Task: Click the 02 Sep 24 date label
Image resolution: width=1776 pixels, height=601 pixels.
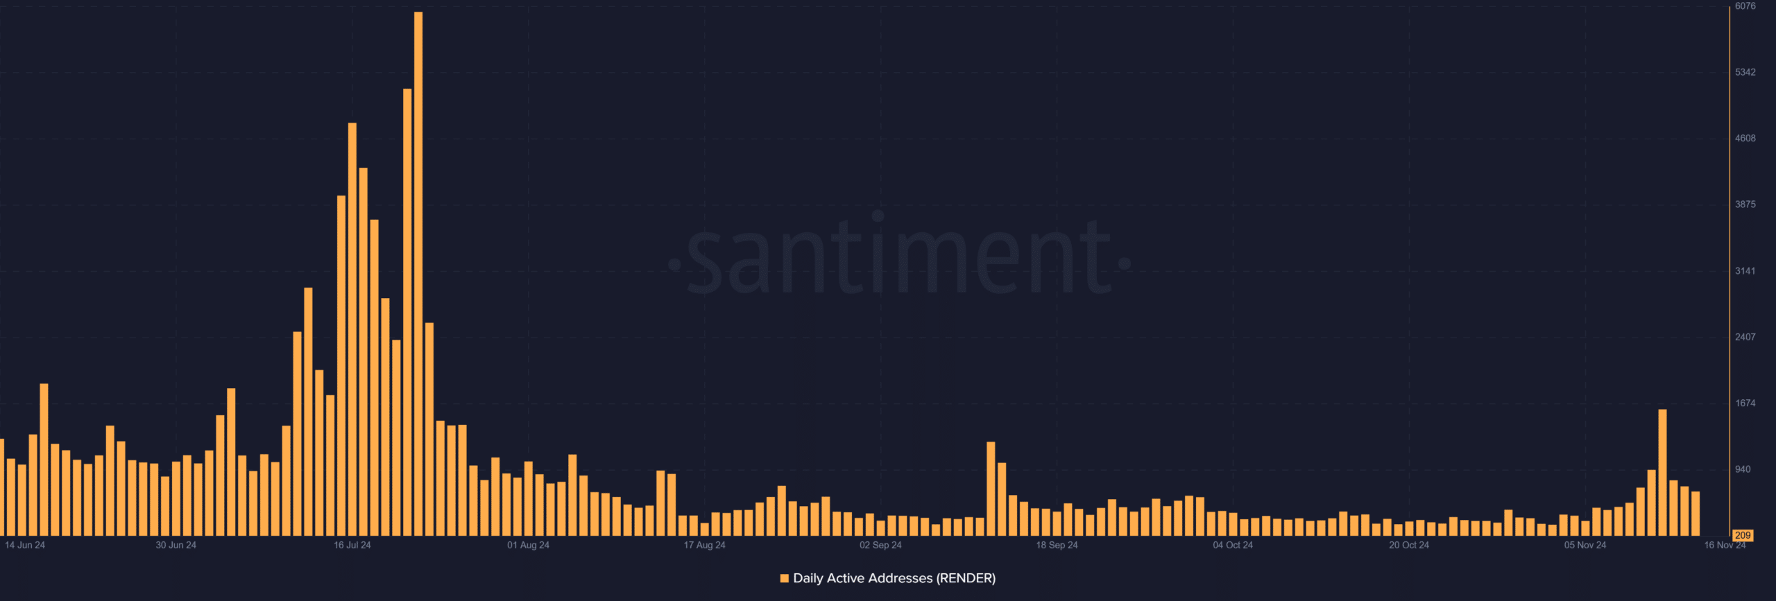Action: (x=880, y=545)
